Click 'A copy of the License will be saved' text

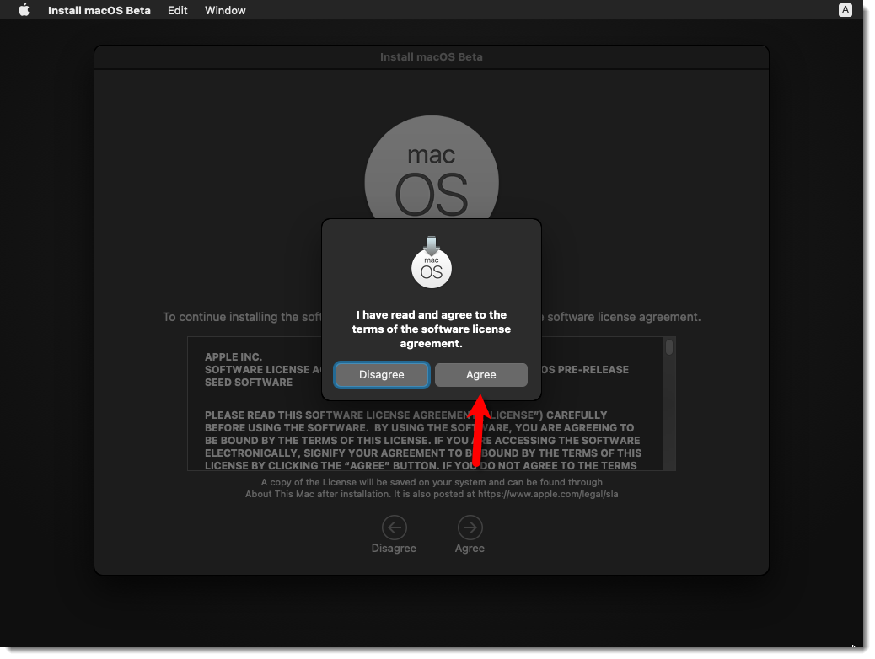click(432, 482)
